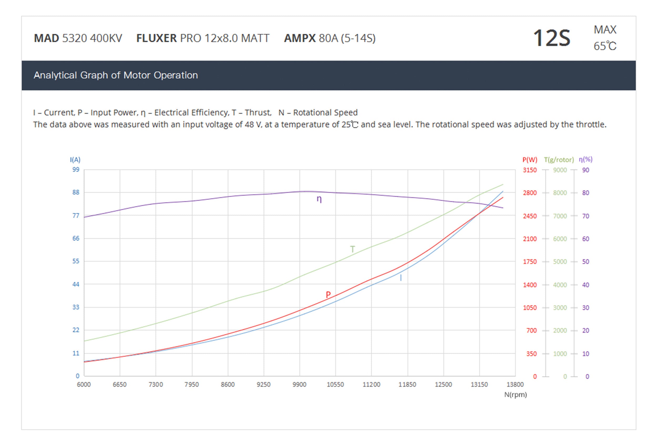Click the FLUXER PRO 12x8.0 MATT text
This screenshot has height=434, width=657.
203,38
